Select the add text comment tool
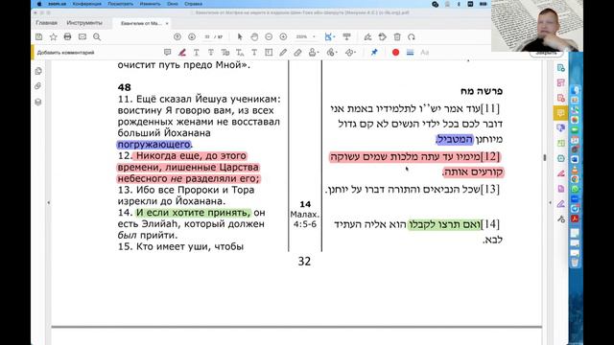 [254, 52]
